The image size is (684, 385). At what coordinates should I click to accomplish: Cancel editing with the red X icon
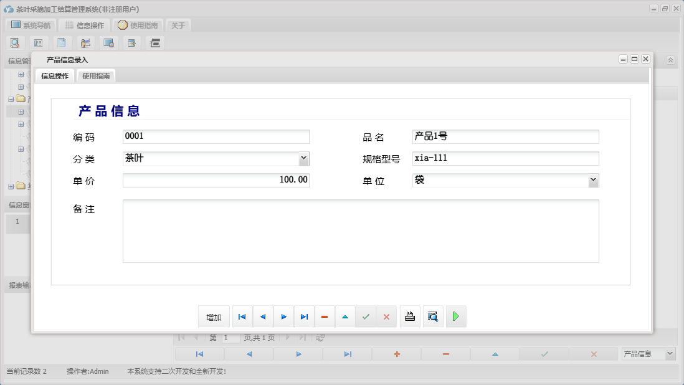pos(386,316)
